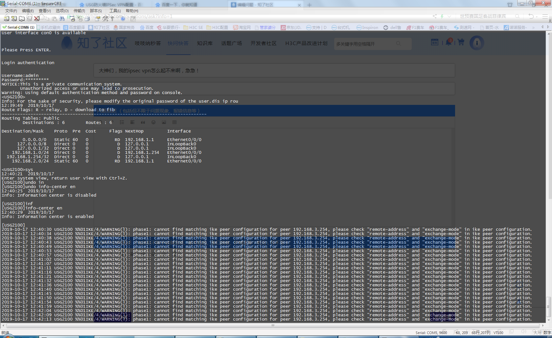This screenshot has height=338, width=552.
Task: Click the Connect in Tab icon
Action: pos(22,18)
